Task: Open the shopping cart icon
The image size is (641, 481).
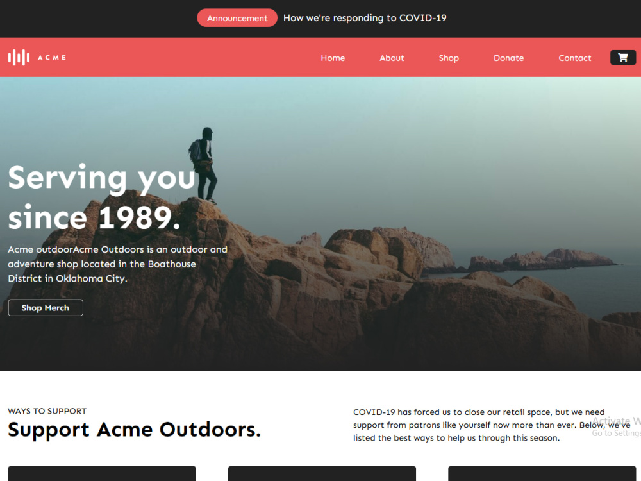Action: click(622, 58)
